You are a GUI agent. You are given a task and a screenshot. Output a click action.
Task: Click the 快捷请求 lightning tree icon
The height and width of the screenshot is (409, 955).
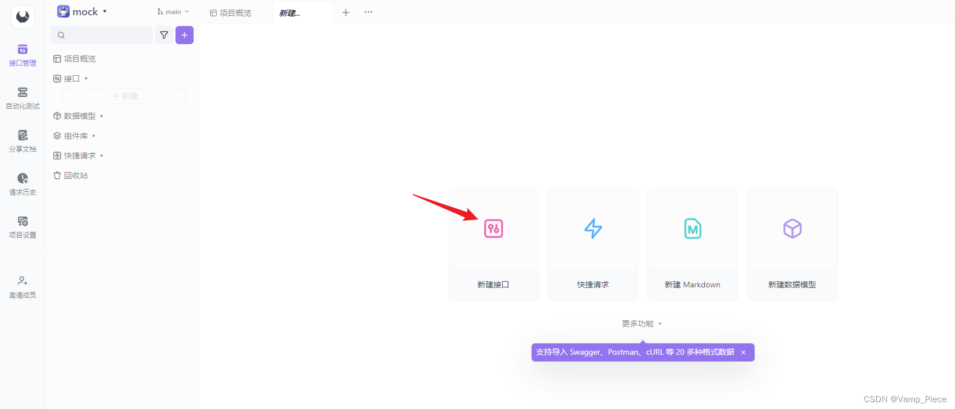pos(57,156)
